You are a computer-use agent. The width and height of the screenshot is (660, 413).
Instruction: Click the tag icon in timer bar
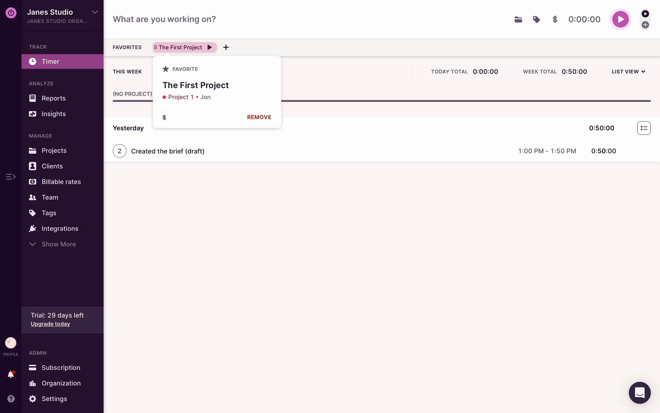click(536, 20)
